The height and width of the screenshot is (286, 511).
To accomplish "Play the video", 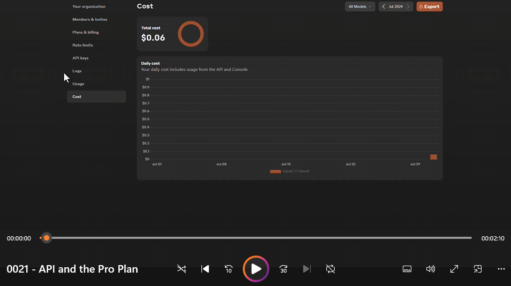I will tap(256, 269).
